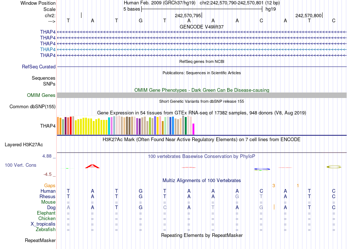The width and height of the screenshot is (347, 249).
Task: Select the Rhesus species label
Action: [47, 196]
